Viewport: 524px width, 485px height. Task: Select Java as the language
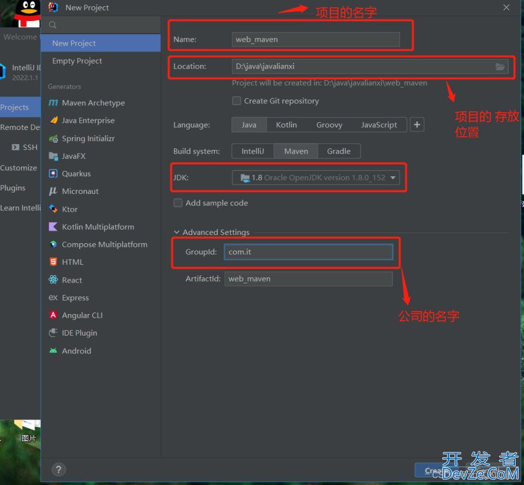tap(249, 125)
